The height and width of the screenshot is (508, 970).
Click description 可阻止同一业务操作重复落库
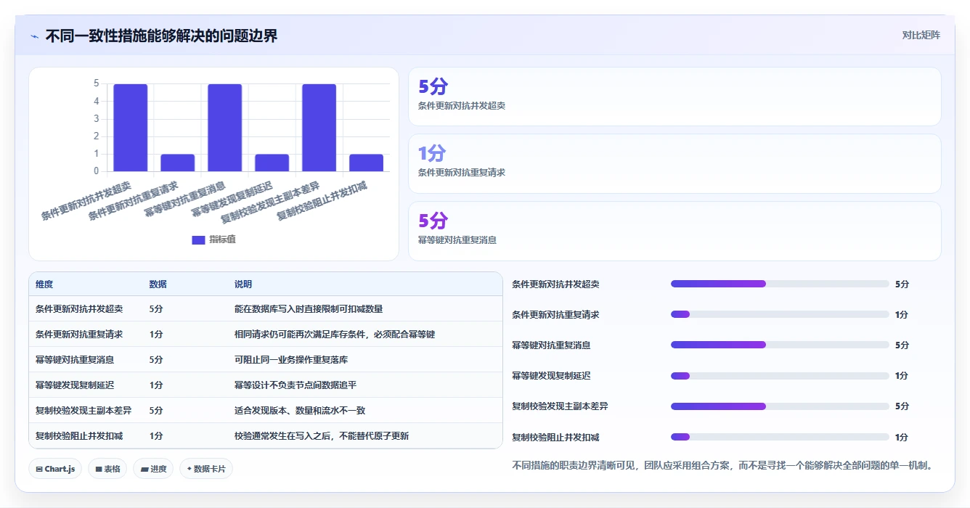(291, 359)
